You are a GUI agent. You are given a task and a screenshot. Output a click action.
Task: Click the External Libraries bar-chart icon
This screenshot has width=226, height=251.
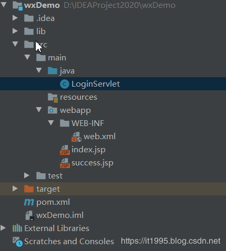pyautogui.click(x=17, y=228)
